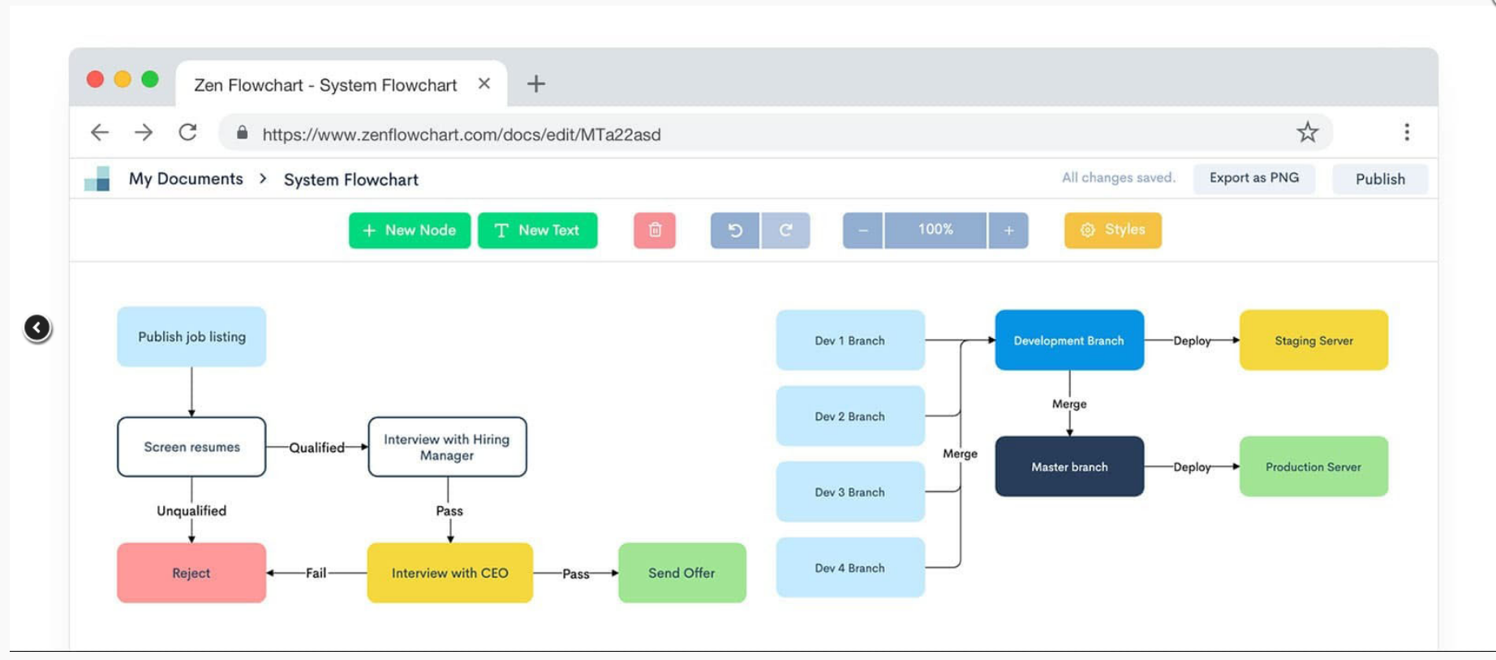Click the red trash delete icon
1496x660 pixels.
[654, 230]
